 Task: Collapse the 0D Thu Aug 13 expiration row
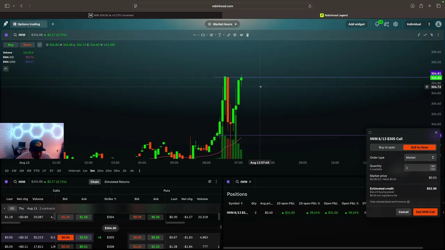pos(5,209)
